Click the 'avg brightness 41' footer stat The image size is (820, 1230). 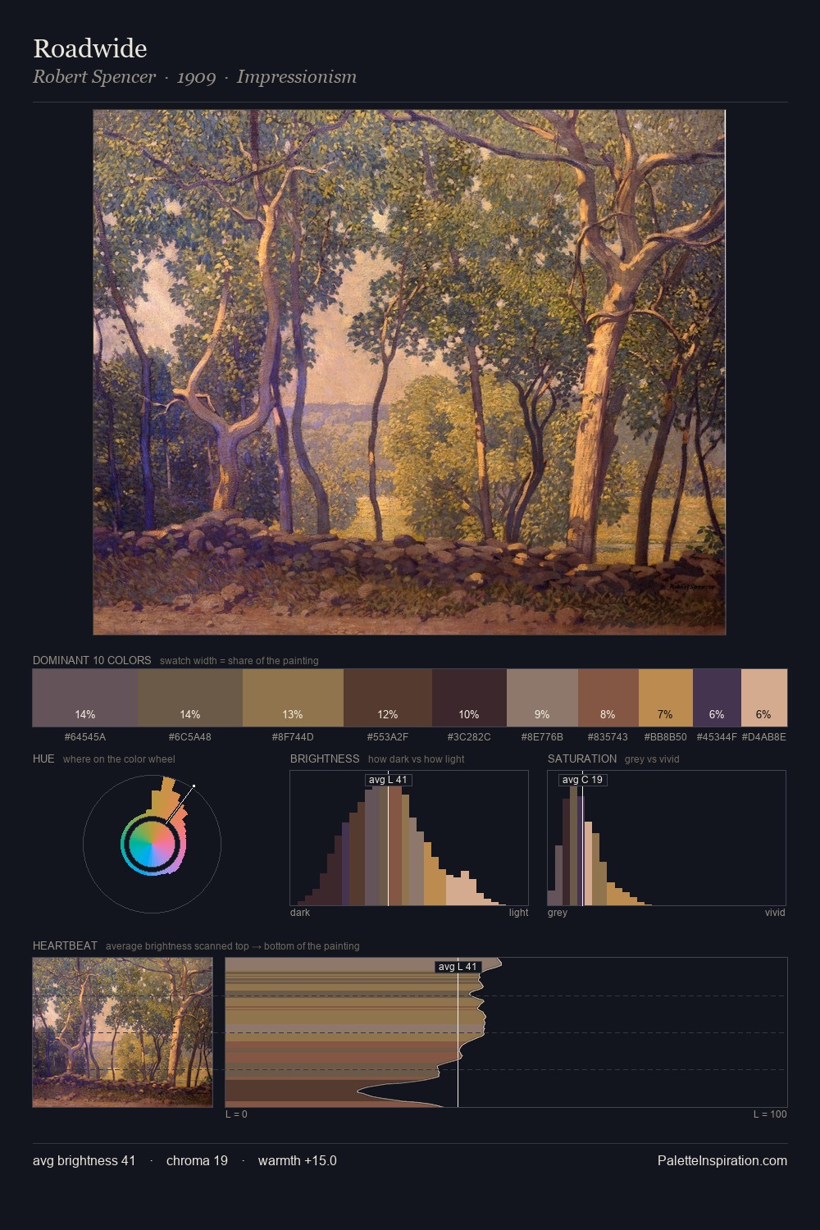pos(84,1160)
